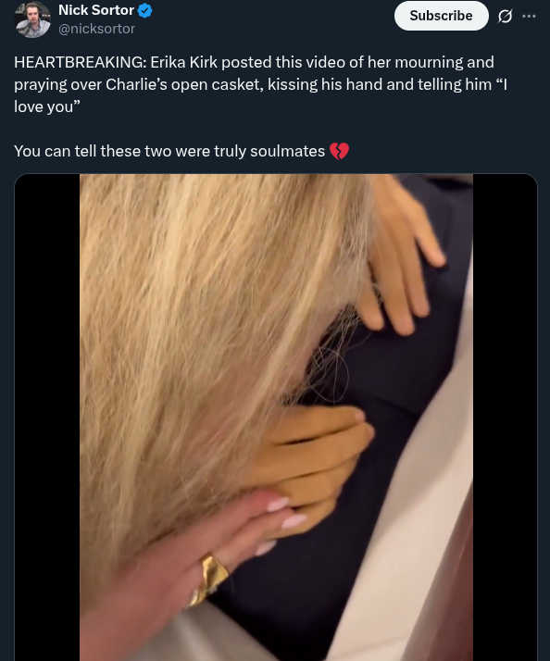Click the video's left black letterbox bar
The image size is (550, 661).
tap(47, 418)
